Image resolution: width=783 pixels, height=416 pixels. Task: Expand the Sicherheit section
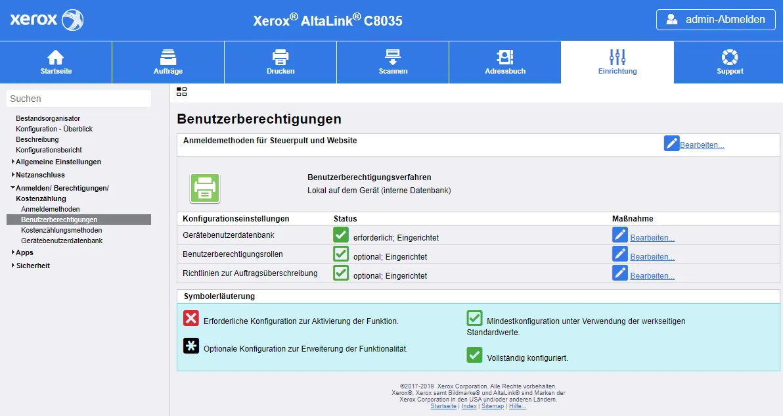(33, 266)
